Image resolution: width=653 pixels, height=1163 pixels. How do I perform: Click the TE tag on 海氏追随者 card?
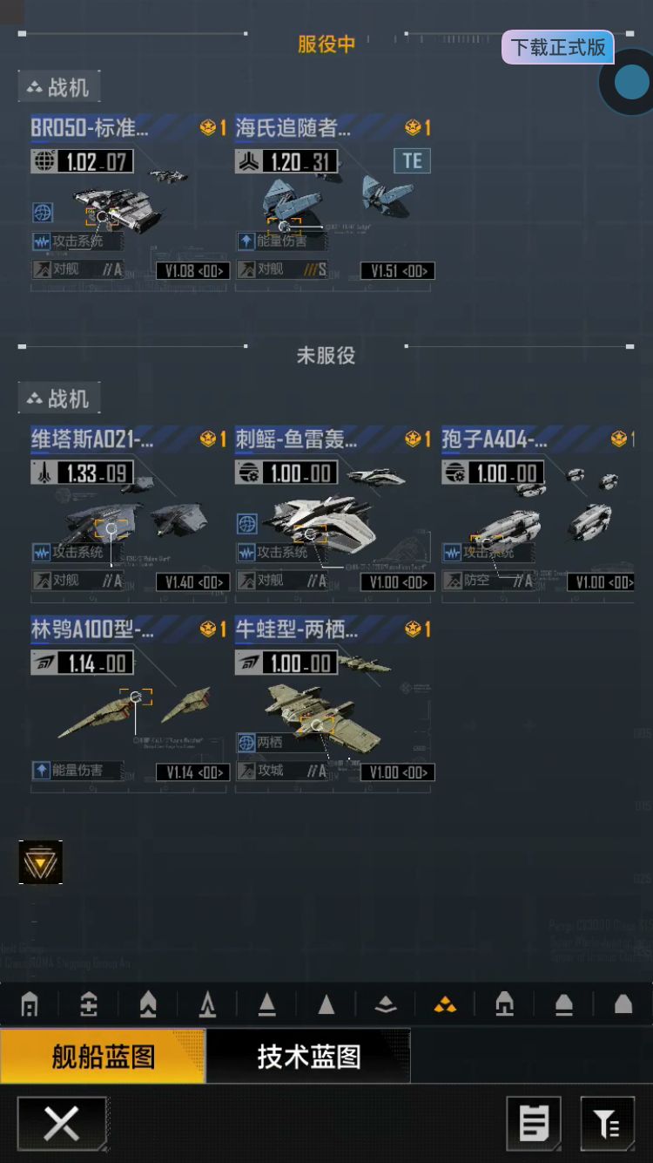[x=413, y=160]
